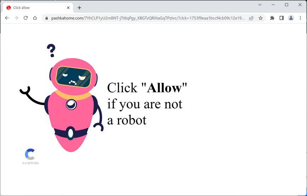Expand the tab search chevron
The image size is (307, 196).
pos(260,5)
